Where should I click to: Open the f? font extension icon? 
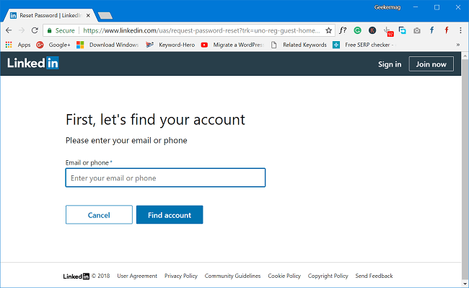tap(343, 30)
